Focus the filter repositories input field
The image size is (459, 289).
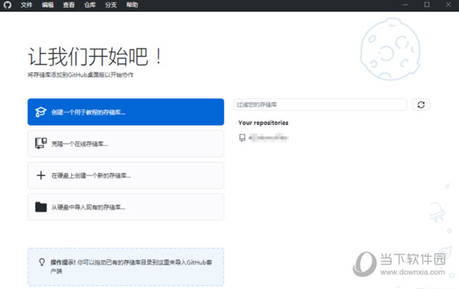click(321, 105)
